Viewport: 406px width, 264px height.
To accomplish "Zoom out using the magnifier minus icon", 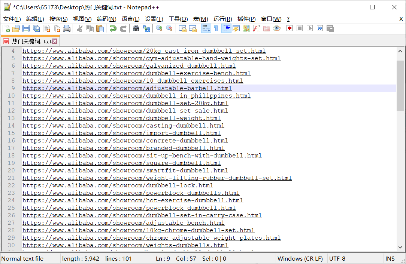I will [x=169, y=28].
